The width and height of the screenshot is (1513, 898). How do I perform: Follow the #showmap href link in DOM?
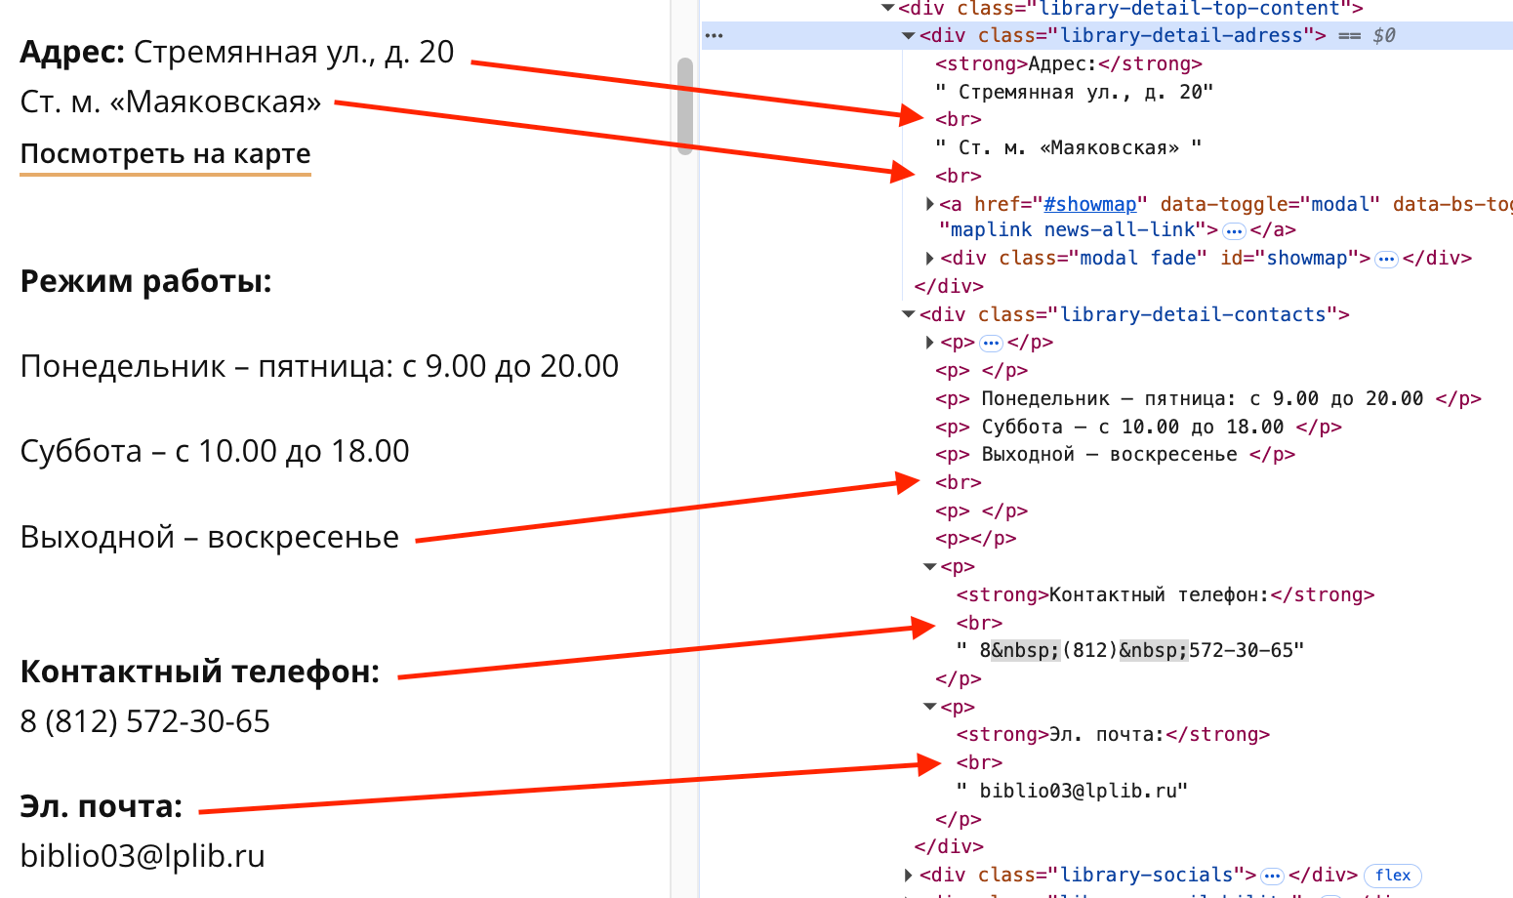click(x=1089, y=204)
